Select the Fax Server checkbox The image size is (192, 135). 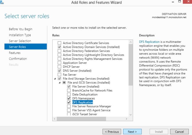click(x=60, y=75)
